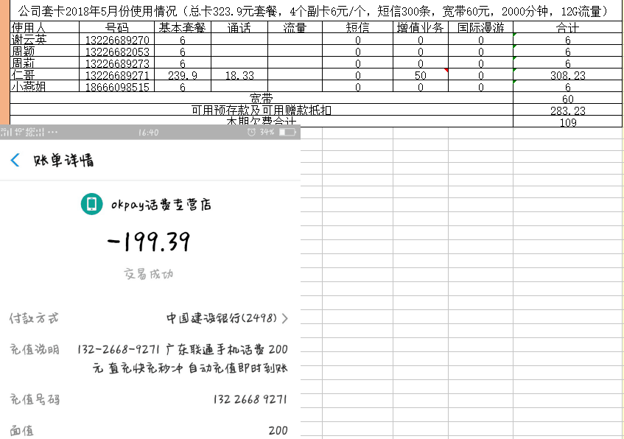Select the 通话 value 18.33 cell

[239, 75]
